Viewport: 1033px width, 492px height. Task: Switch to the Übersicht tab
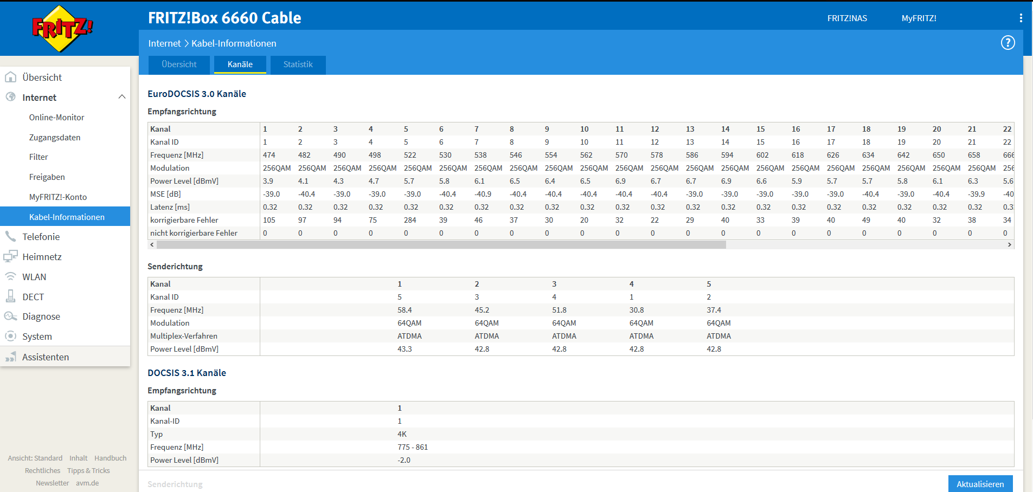coord(179,64)
